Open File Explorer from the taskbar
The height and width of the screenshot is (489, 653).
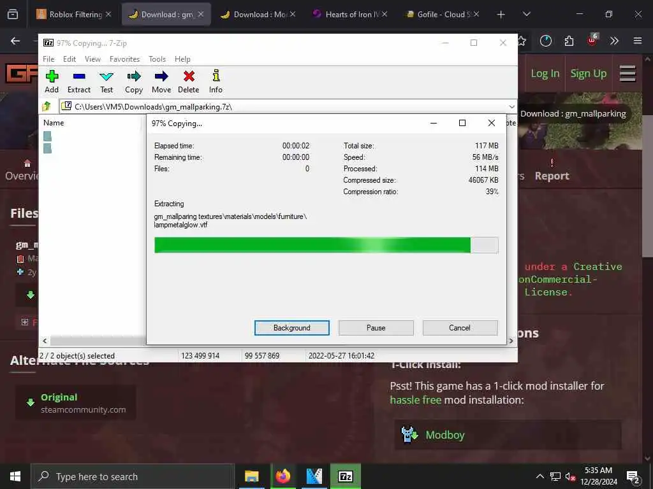point(251,476)
